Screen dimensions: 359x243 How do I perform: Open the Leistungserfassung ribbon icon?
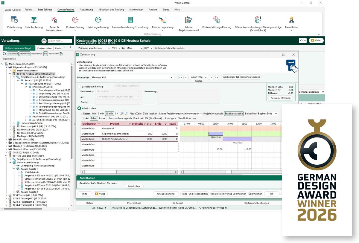98,20
